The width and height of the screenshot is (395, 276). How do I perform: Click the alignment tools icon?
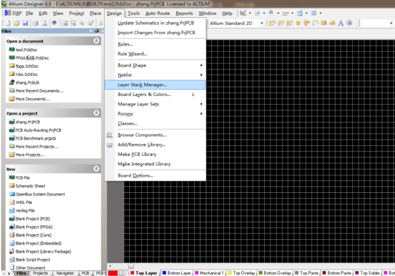tap(257, 13)
